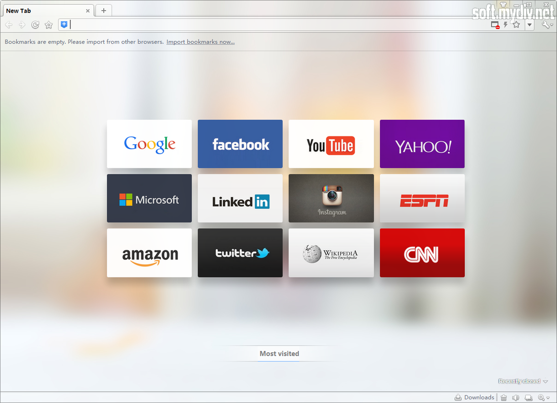The width and height of the screenshot is (557, 403).
Task: Click the forward navigation arrow
Action: pyautogui.click(x=22, y=25)
